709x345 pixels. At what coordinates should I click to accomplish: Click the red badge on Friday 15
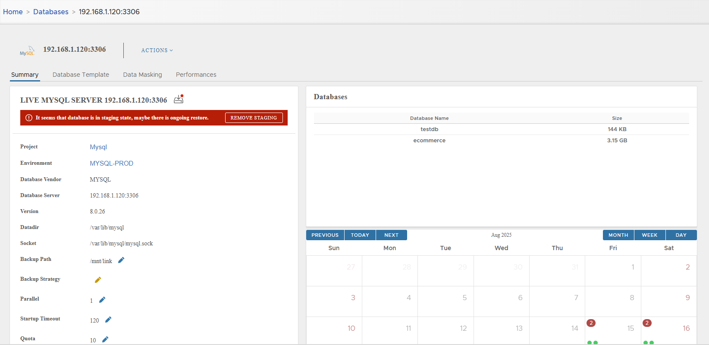591,323
